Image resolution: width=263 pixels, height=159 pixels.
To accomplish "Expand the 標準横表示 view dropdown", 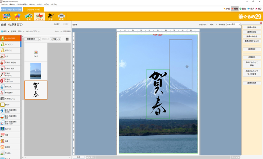I will [33, 39].
